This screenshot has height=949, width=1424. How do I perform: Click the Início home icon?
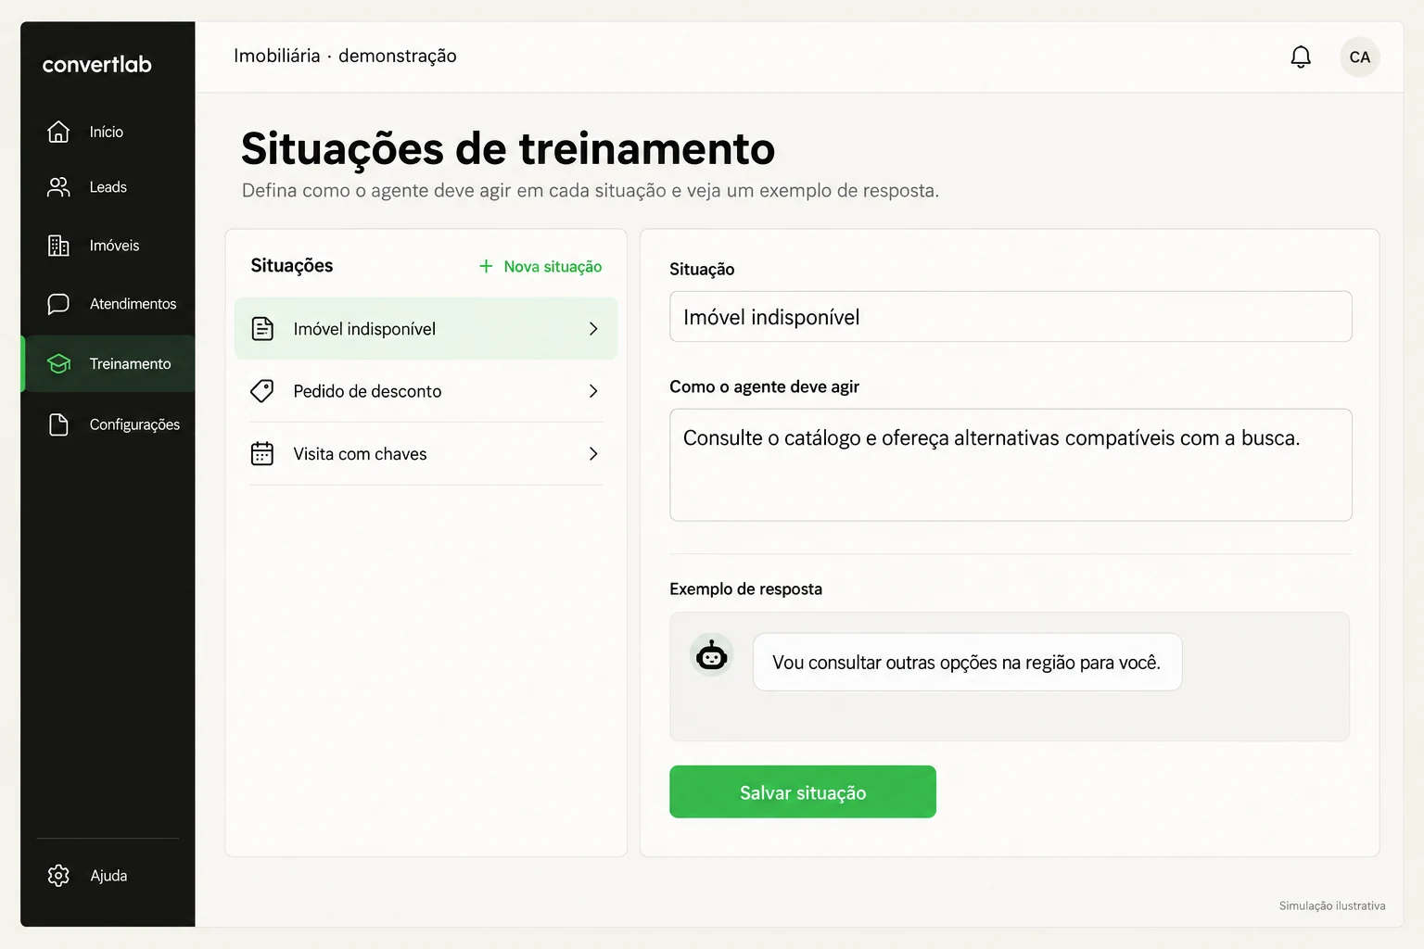pos(58,132)
